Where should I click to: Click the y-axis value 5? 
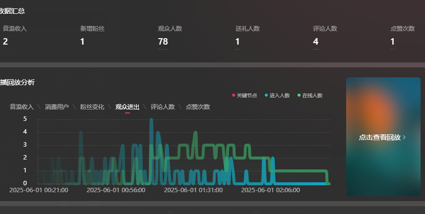click(x=25, y=119)
